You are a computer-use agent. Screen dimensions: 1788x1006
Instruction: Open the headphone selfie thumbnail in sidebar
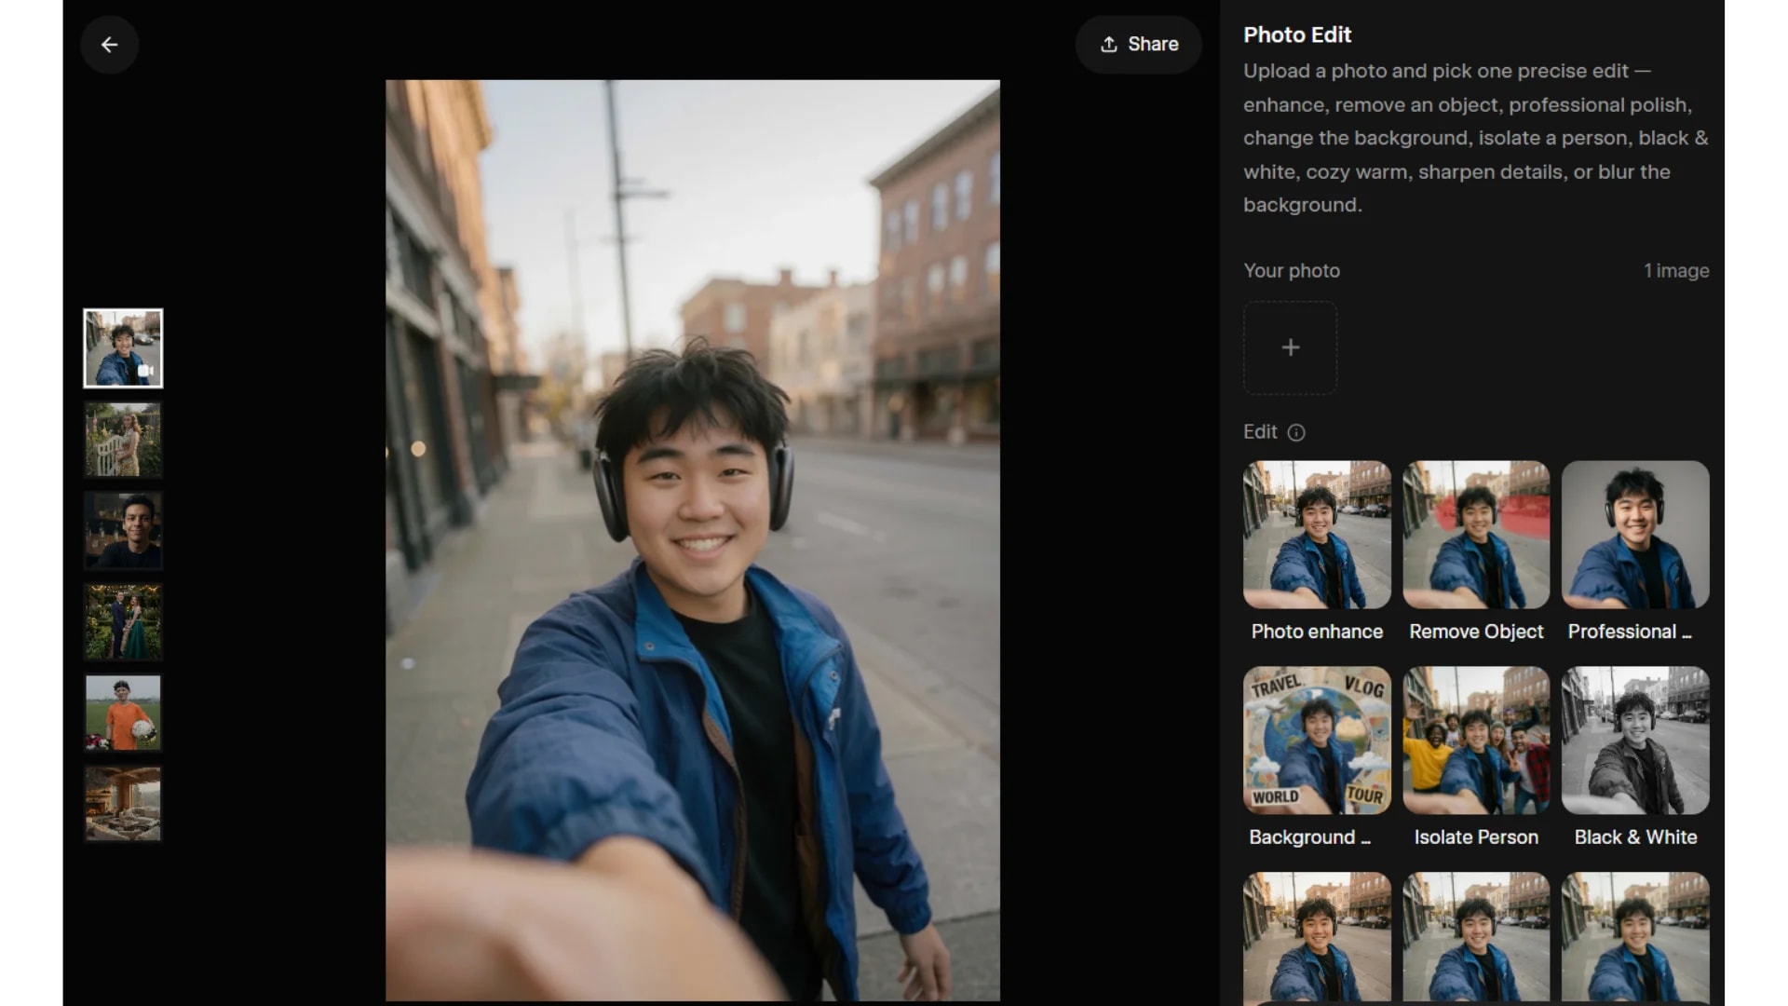click(123, 348)
